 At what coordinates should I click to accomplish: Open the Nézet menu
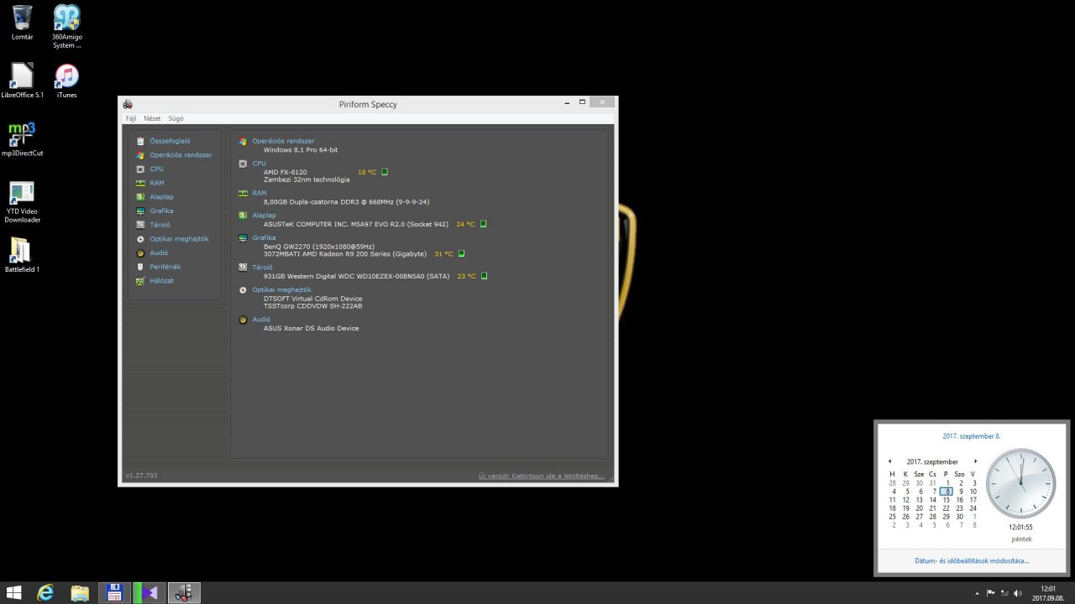click(152, 119)
